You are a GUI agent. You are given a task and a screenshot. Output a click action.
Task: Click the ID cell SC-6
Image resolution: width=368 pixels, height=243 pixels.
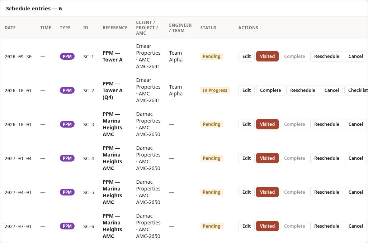tap(89, 226)
